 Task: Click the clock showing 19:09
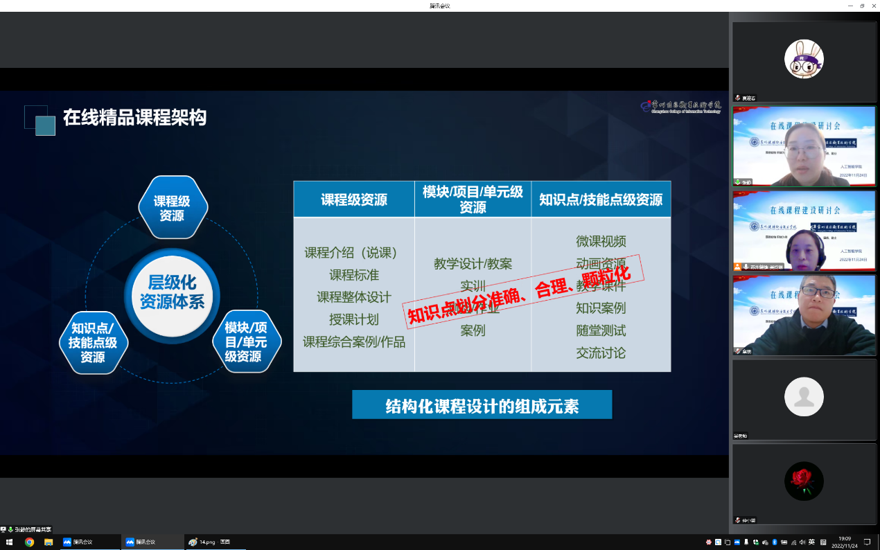[844, 542]
